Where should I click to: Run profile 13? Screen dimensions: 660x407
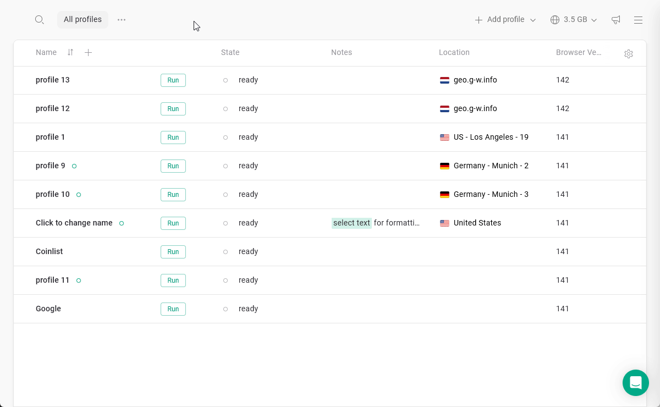173,80
